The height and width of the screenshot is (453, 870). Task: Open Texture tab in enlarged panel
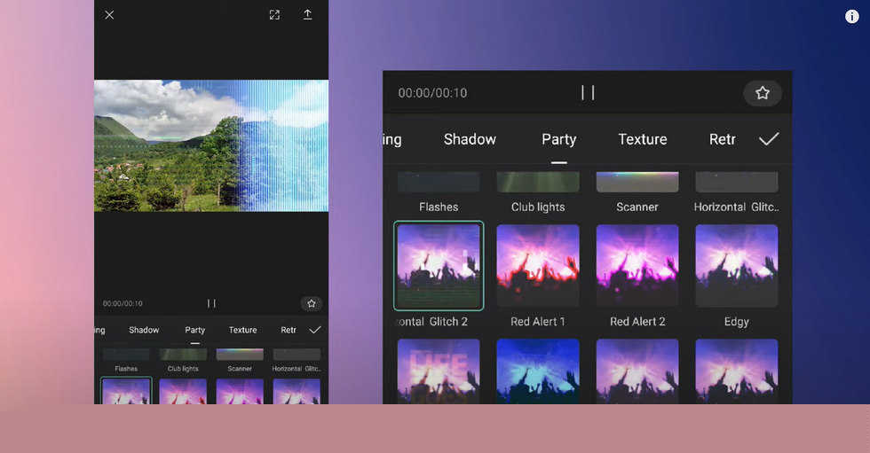(643, 139)
